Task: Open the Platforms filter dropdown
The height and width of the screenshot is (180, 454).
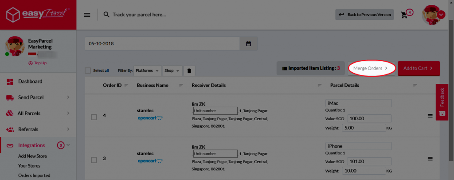Action: (148, 70)
